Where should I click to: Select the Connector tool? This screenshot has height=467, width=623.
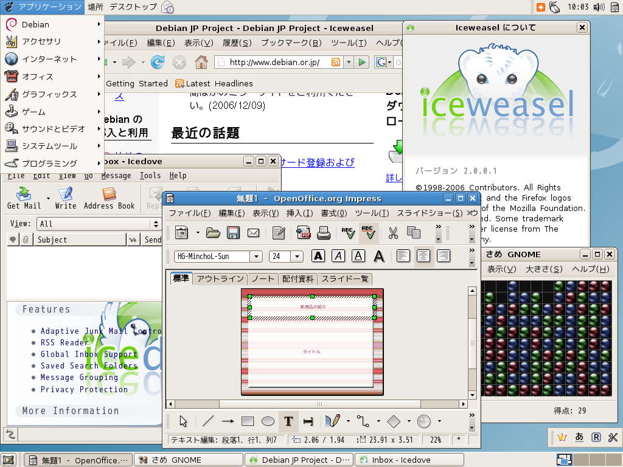click(x=363, y=421)
